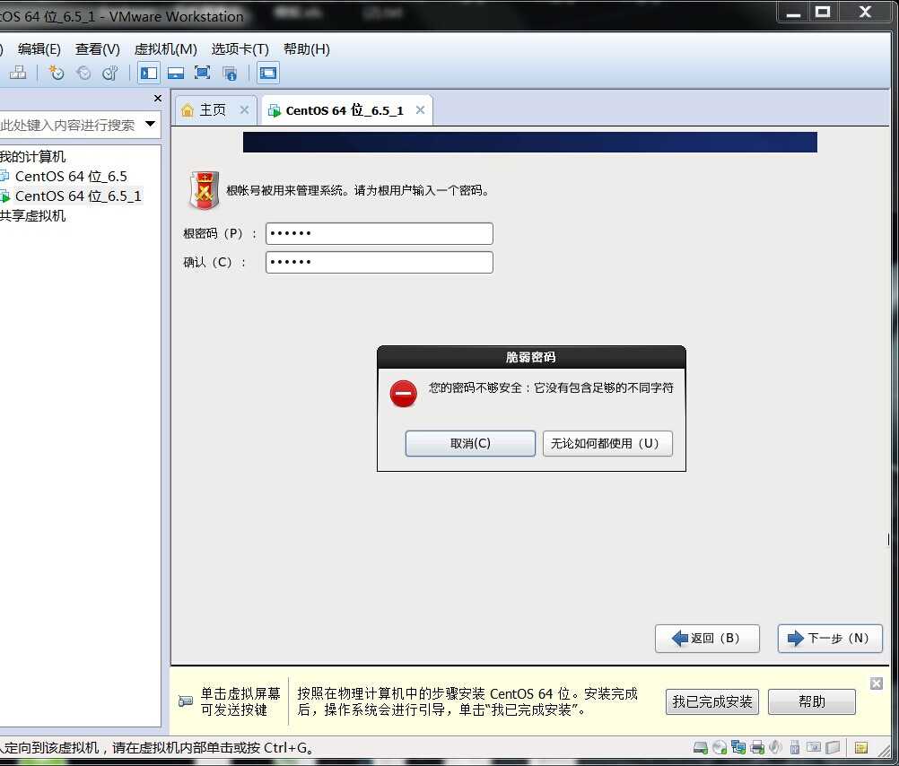
Task: Click the 确认(C) password field
Action: tap(379, 262)
